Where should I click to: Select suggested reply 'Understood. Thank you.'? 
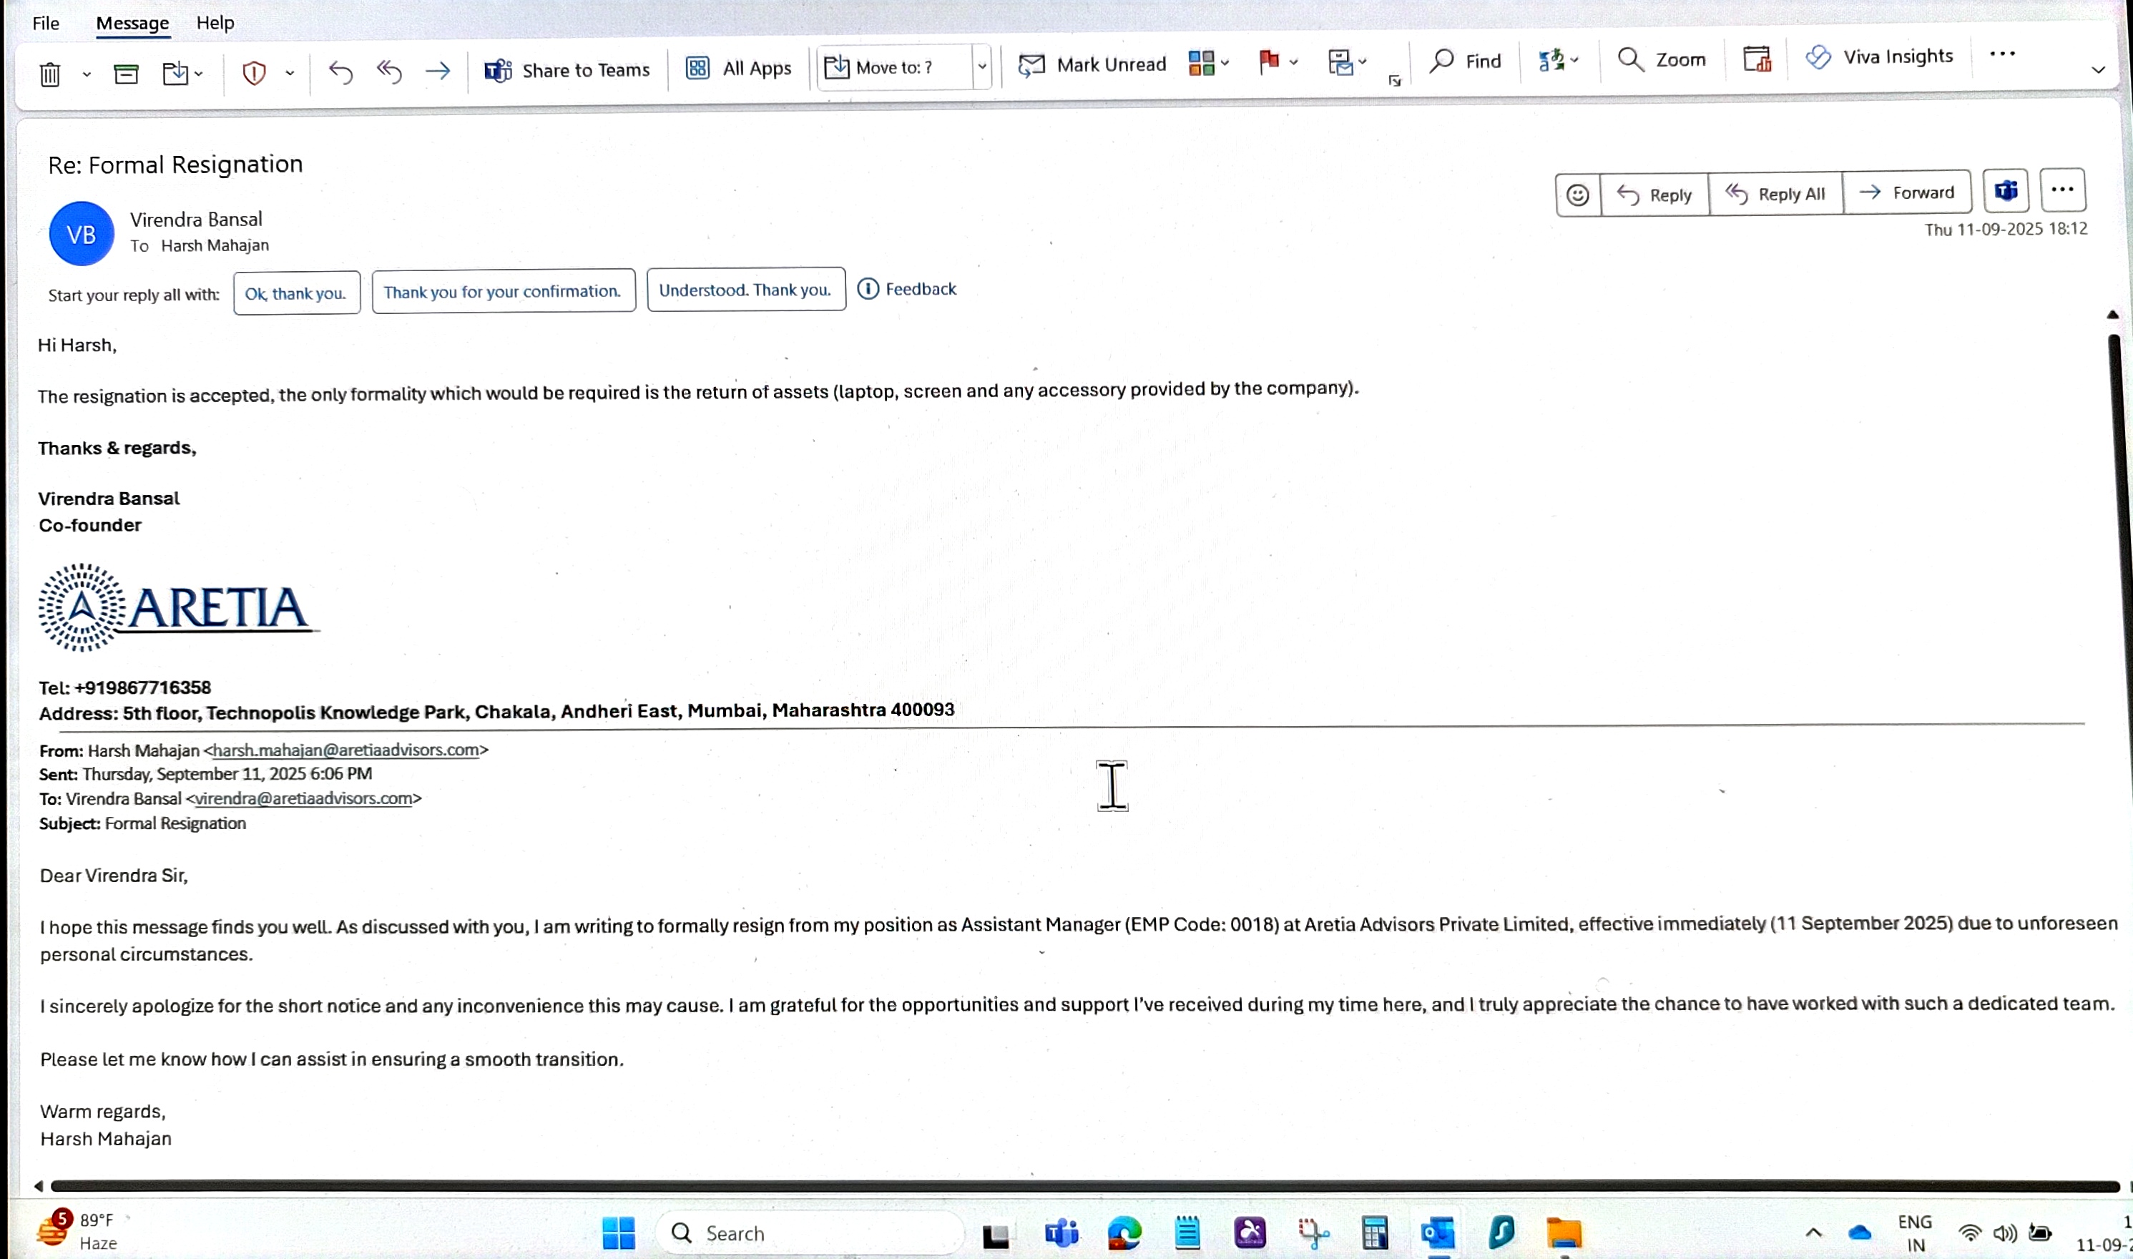[x=745, y=290]
